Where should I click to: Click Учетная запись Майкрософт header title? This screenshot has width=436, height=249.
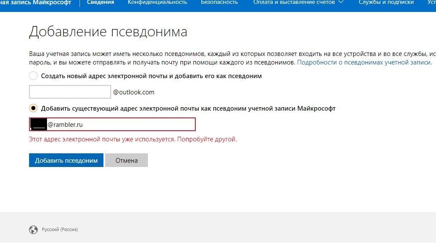pos(35,3)
